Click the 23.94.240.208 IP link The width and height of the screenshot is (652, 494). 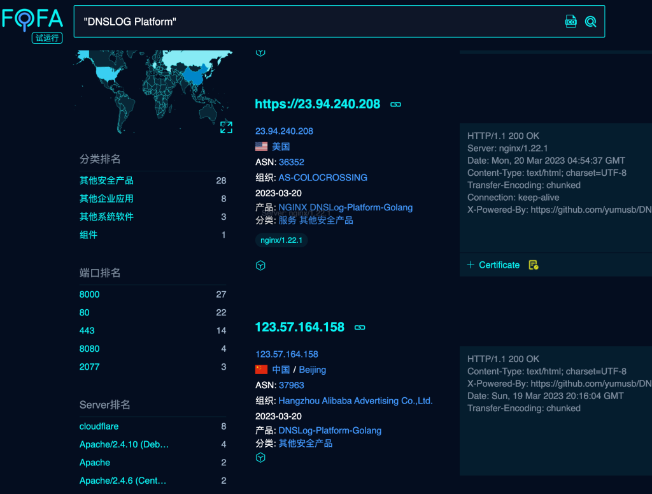pos(284,131)
